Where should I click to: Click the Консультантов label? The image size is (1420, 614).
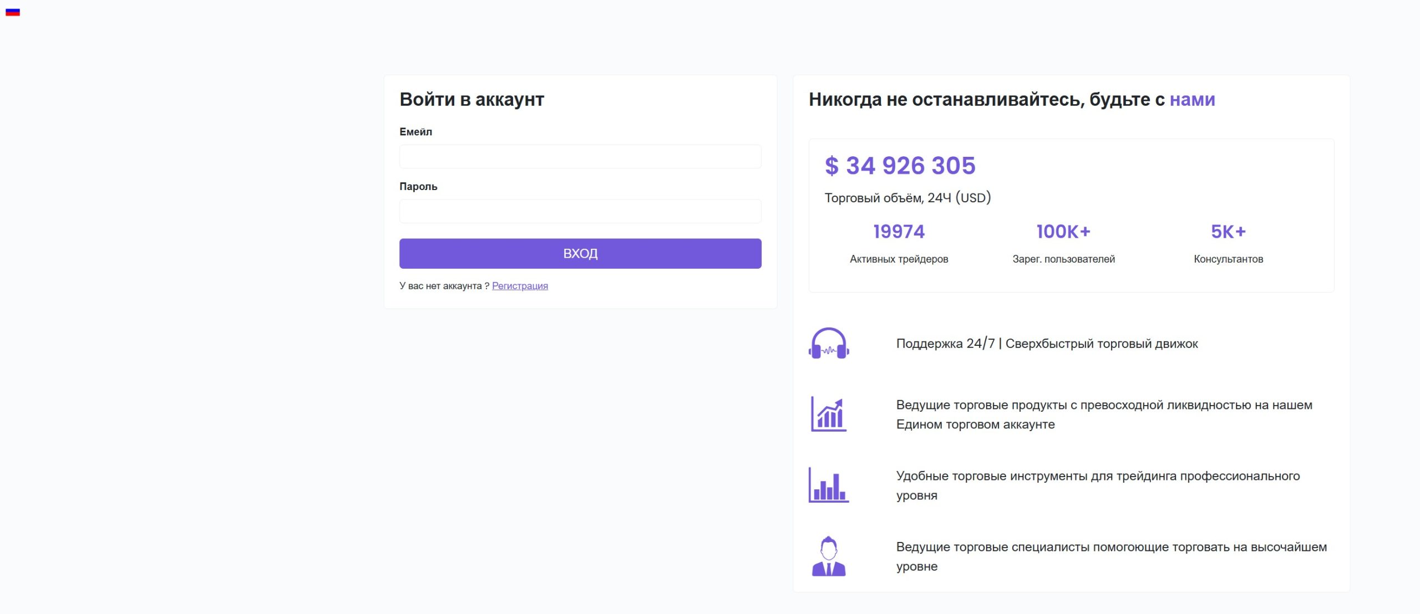(1228, 259)
